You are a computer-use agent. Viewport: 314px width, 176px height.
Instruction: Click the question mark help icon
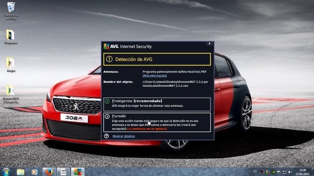(106, 136)
